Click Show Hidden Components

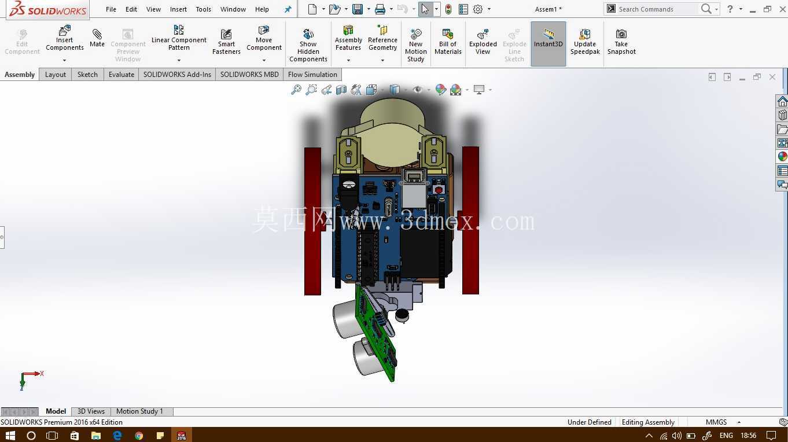coord(308,45)
